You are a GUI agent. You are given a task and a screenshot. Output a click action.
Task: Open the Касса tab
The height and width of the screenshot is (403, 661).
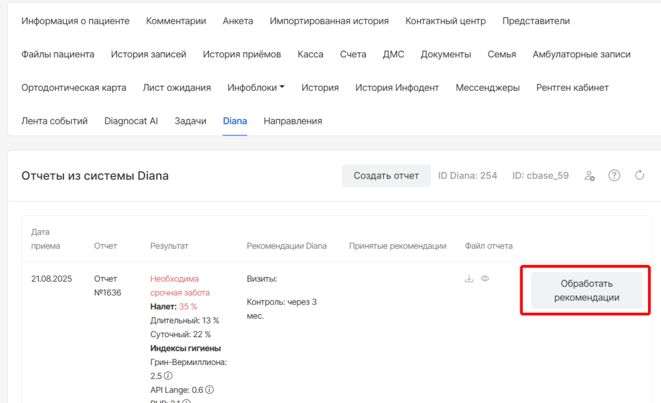click(x=310, y=54)
